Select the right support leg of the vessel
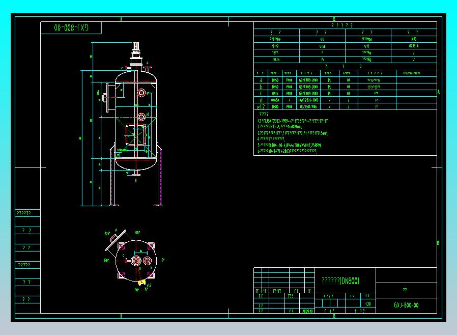Viewport: 457px width, 335px height. coord(159,175)
